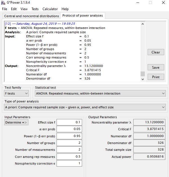Click the Power (1-β err prob) input field
This screenshot has height=177, width=169.
[x=69, y=136]
